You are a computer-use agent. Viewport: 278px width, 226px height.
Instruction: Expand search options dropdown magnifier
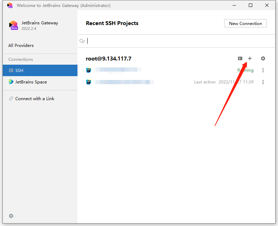[82, 41]
